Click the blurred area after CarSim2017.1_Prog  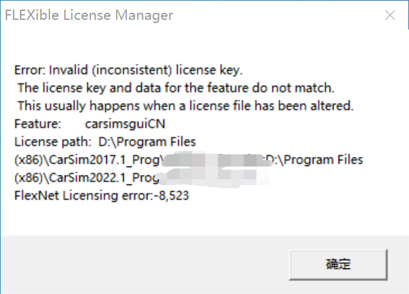coord(212,159)
